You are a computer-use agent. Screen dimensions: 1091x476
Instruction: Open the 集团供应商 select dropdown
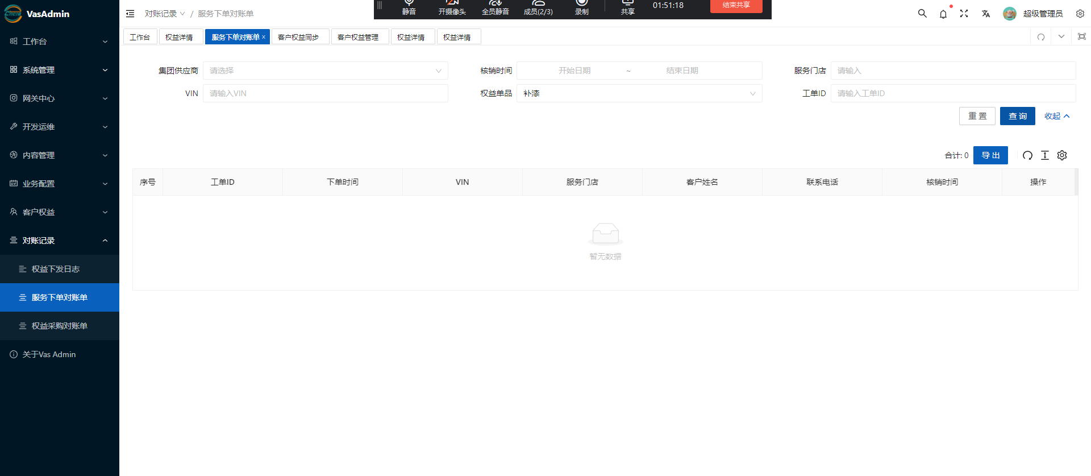coord(326,71)
